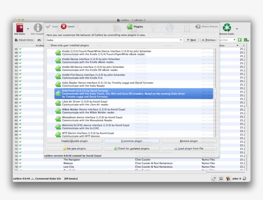Image resolution: width=263 pixels, height=200 pixels.
Task: Click puzzle icon beside Kindle Fire Device Interface
Action: [x=58, y=76]
